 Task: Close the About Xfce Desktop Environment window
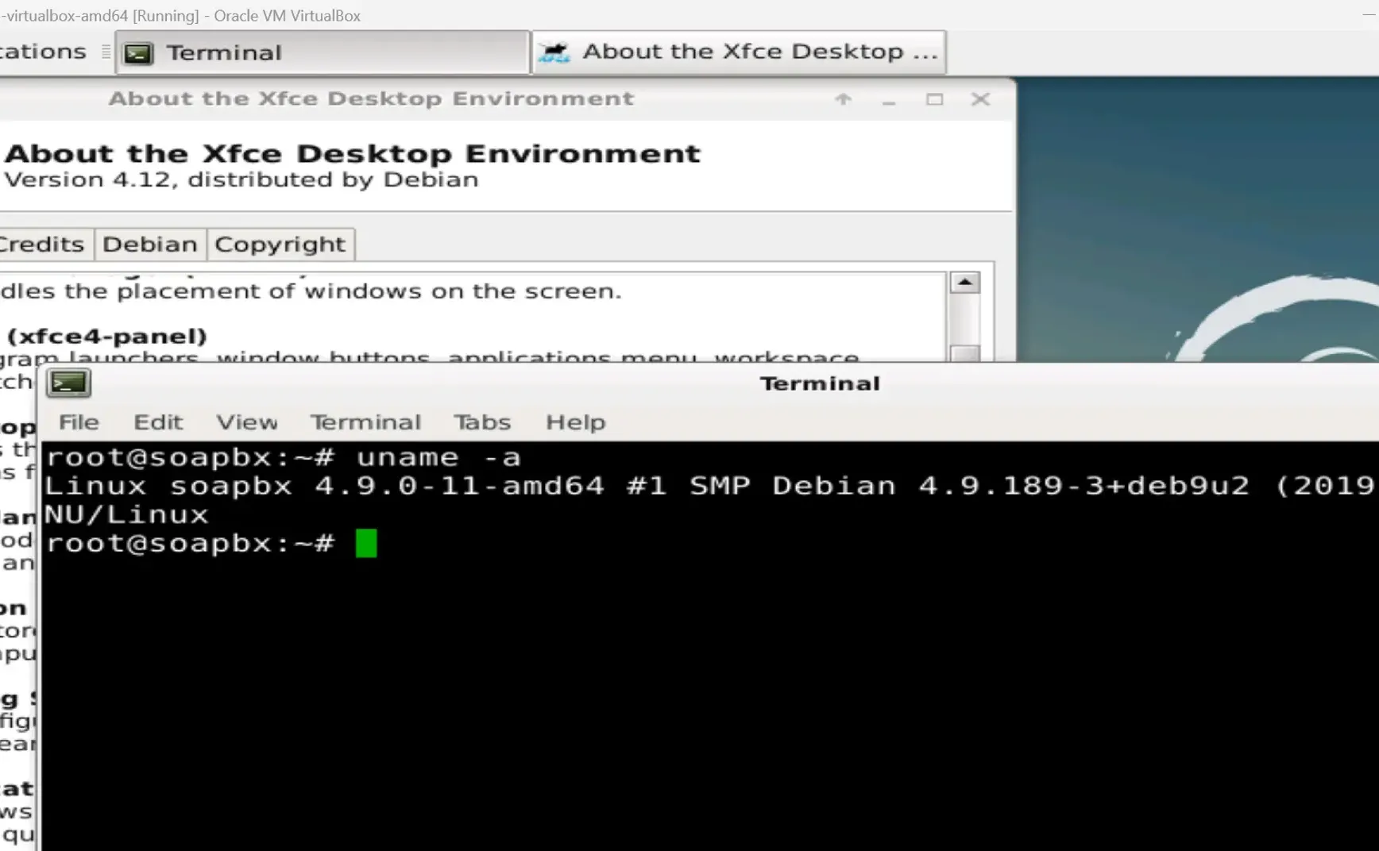point(980,99)
